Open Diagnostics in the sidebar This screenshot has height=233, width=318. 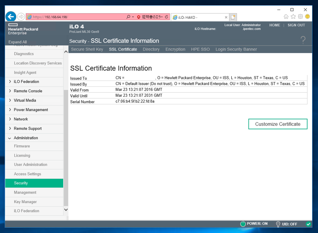24,54
